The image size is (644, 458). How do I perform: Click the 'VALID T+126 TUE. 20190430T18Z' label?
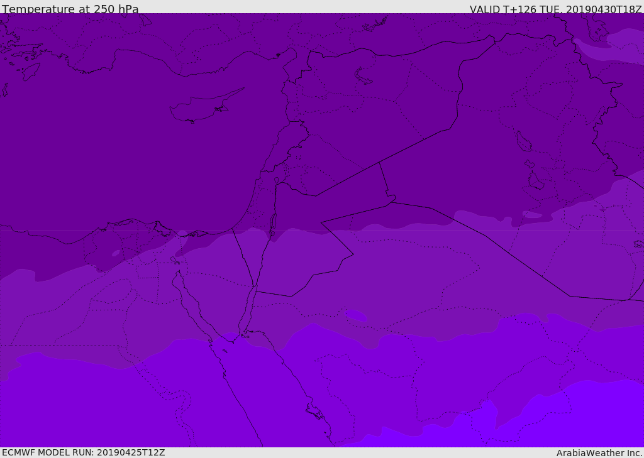pyautogui.click(x=556, y=9)
